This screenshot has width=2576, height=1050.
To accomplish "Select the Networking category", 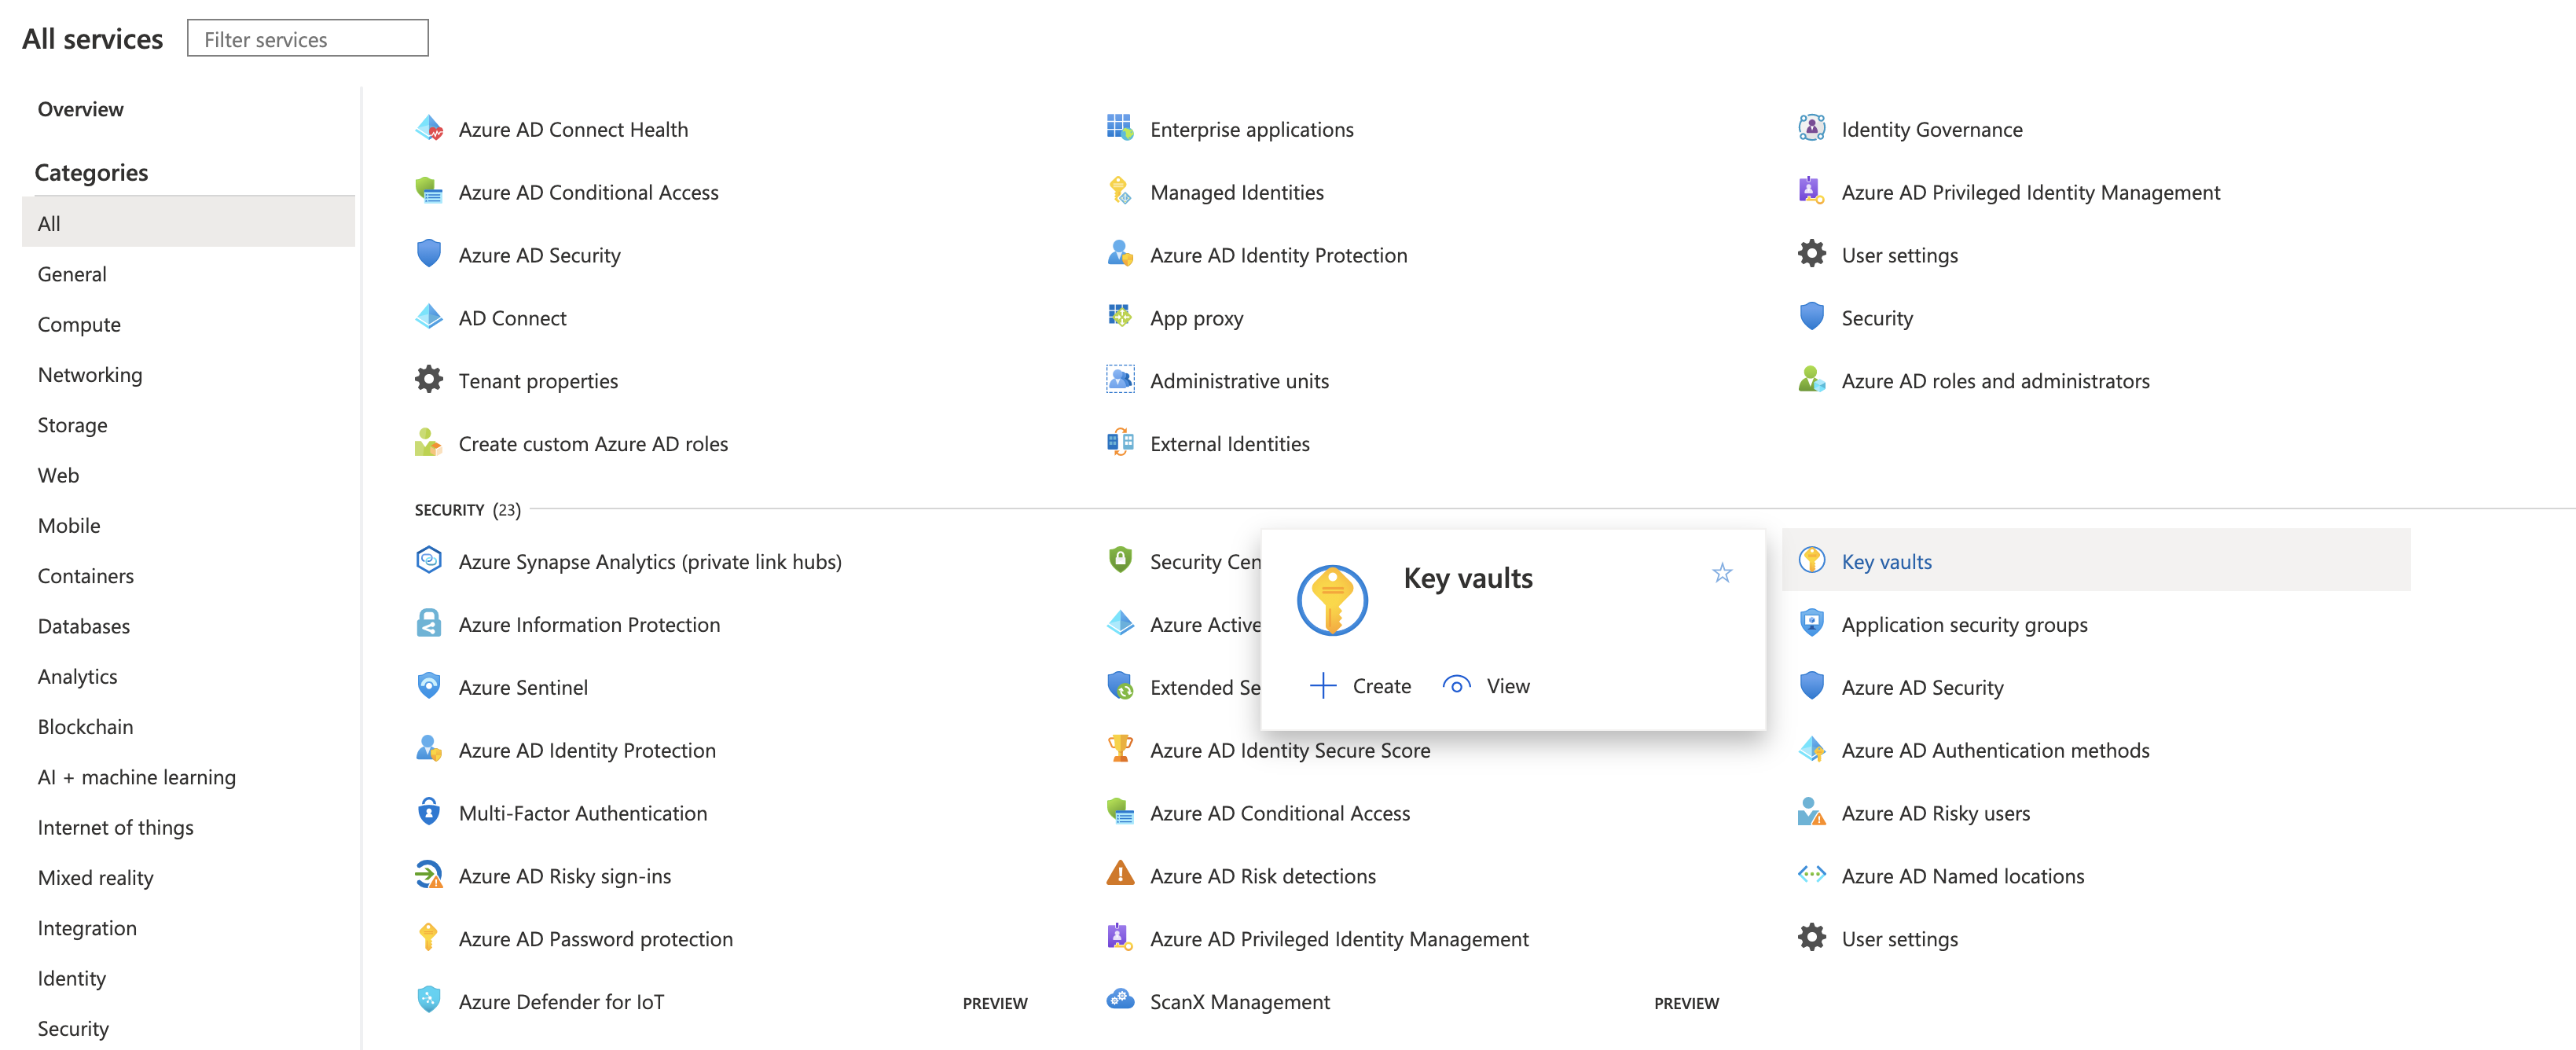I will click(90, 375).
